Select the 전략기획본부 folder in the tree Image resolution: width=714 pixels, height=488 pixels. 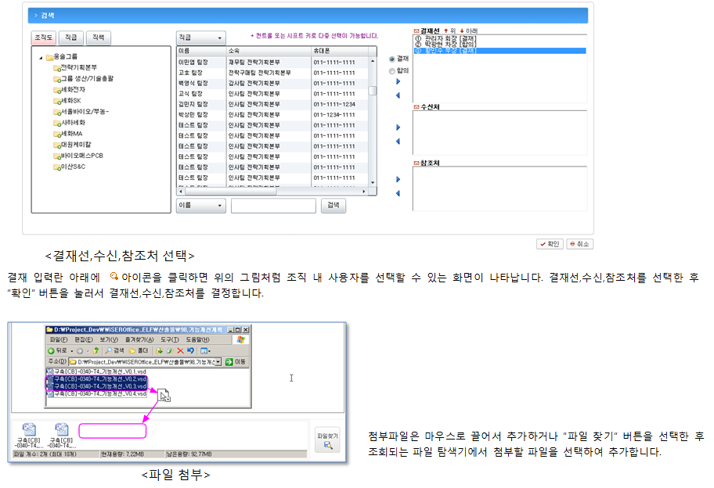[x=78, y=67]
